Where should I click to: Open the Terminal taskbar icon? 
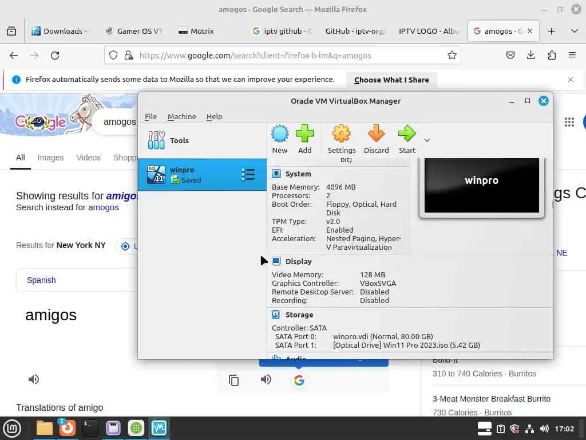(90, 428)
